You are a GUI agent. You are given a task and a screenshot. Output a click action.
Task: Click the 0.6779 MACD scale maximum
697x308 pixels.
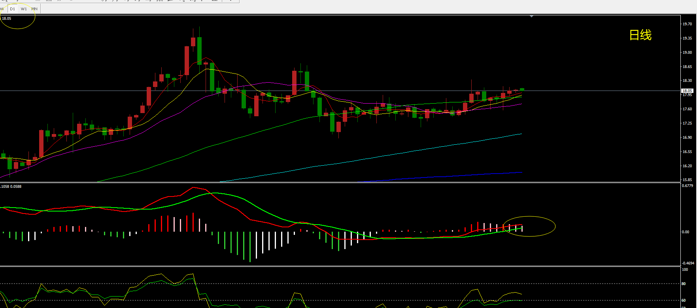[688, 185]
